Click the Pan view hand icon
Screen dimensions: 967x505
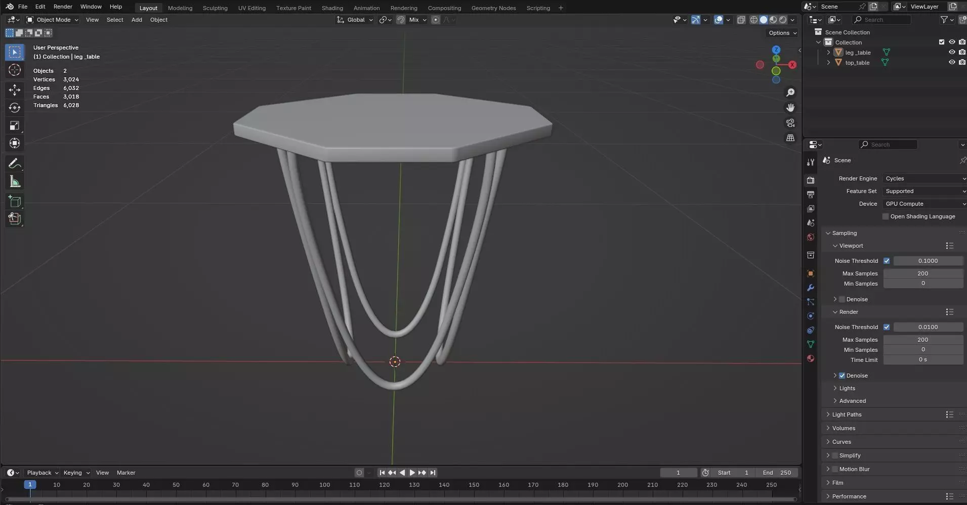[x=790, y=108]
